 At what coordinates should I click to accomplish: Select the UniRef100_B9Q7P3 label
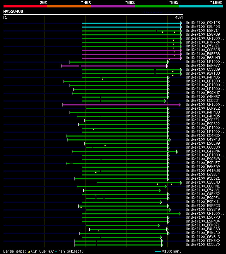click(203, 217)
